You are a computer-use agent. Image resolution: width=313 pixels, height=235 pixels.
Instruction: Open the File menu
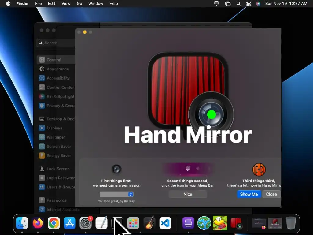(x=38, y=4)
